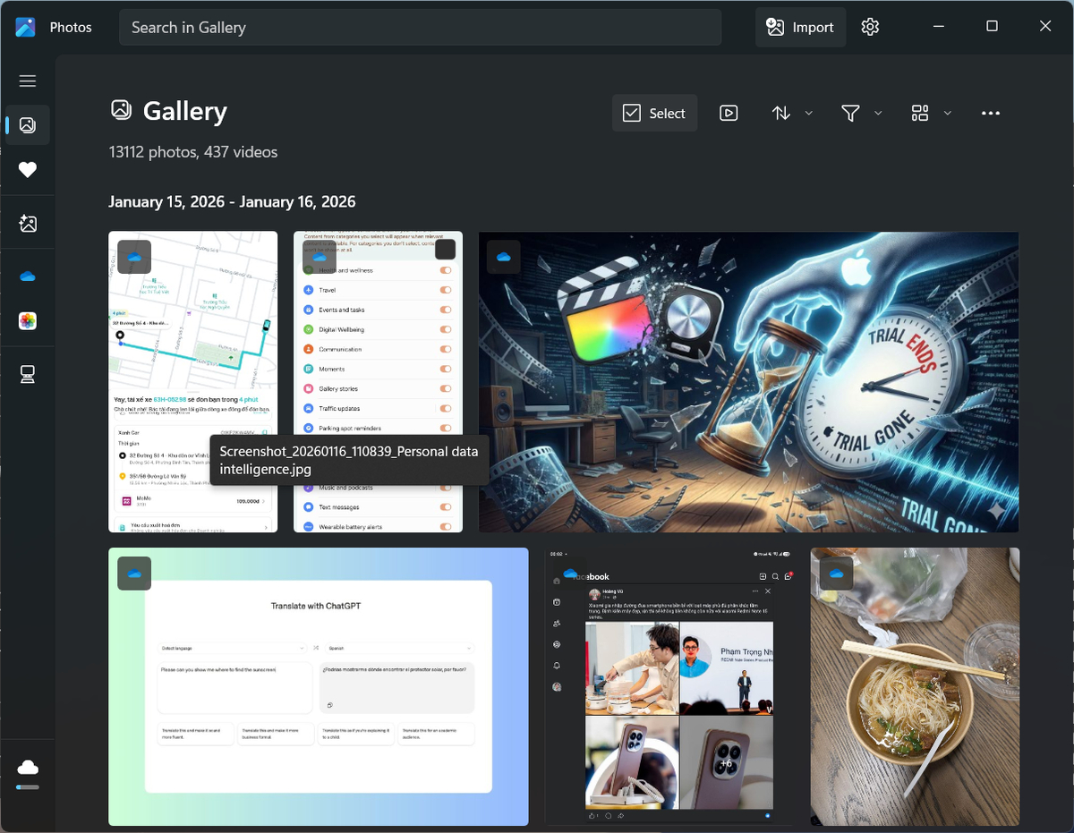1074x833 pixels.
Task: Expand the gallery type and size dropdown
Action: pos(931,113)
